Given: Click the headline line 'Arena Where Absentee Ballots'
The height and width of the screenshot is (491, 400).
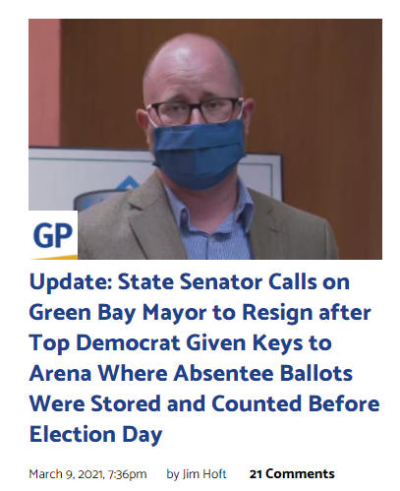Looking at the screenshot, I should tap(191, 373).
